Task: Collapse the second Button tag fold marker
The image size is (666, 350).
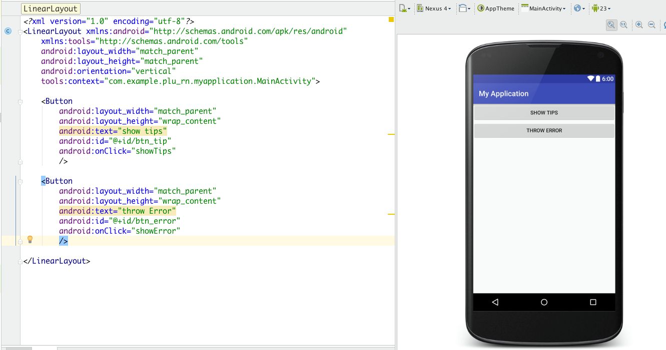Action: coord(20,181)
